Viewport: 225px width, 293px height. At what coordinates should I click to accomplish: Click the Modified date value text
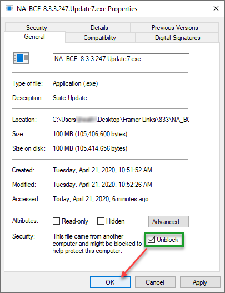(102, 185)
